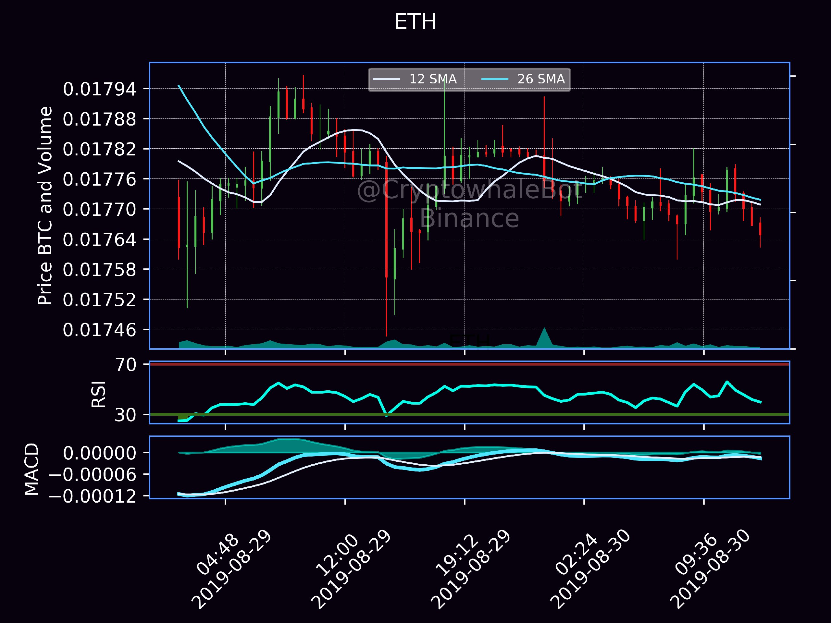Image resolution: width=831 pixels, height=623 pixels.
Task: Click the RSI axis title
Action: (98, 394)
